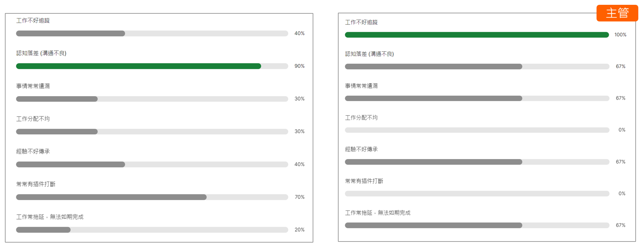
Task: Click the 30% bar under left 工作分配不均
Action: pos(57,132)
